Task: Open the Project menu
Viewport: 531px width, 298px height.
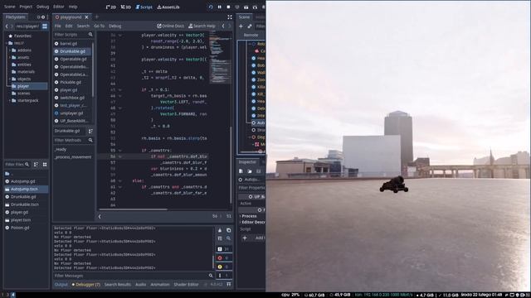Action: click(x=26, y=7)
